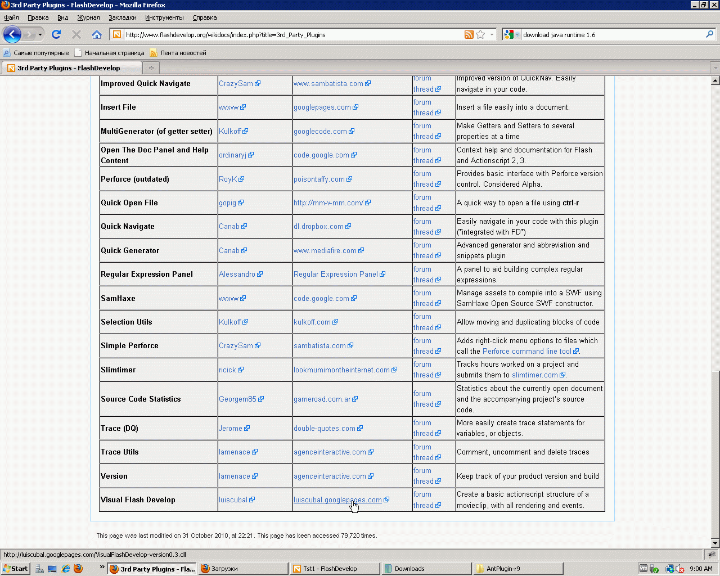Open the Справка menu
This screenshot has width=720, height=576.
point(205,17)
